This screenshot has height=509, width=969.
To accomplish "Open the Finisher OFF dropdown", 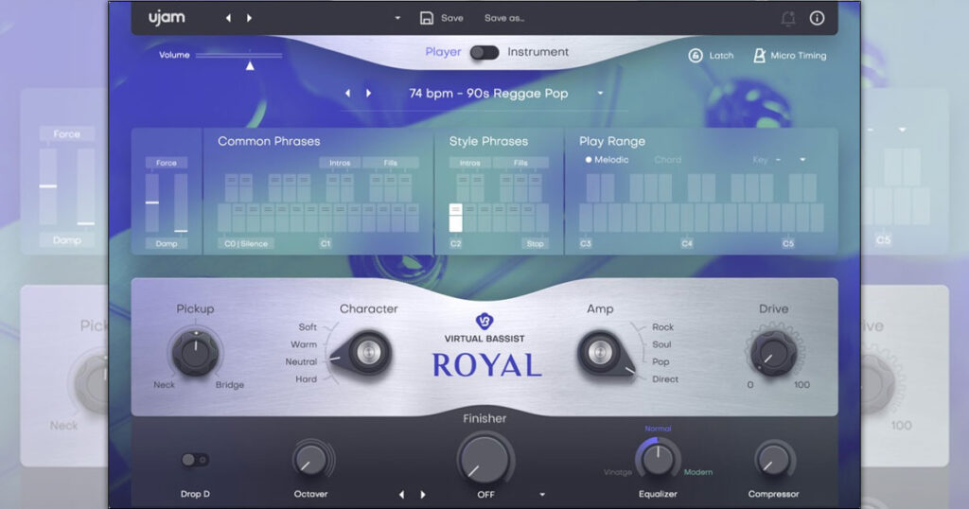I will (x=542, y=495).
